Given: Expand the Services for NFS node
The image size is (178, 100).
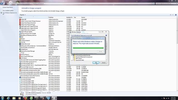Looking at the screenshot, I should (72, 60).
